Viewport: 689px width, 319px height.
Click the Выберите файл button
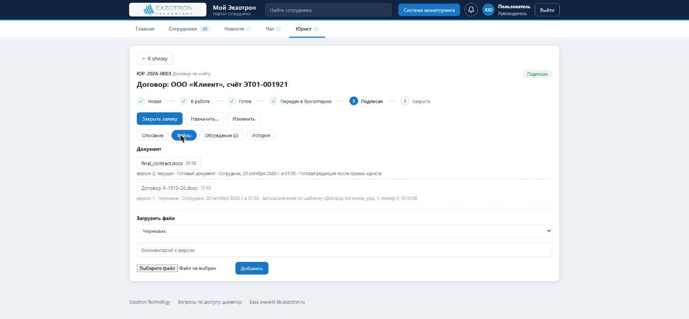157,268
